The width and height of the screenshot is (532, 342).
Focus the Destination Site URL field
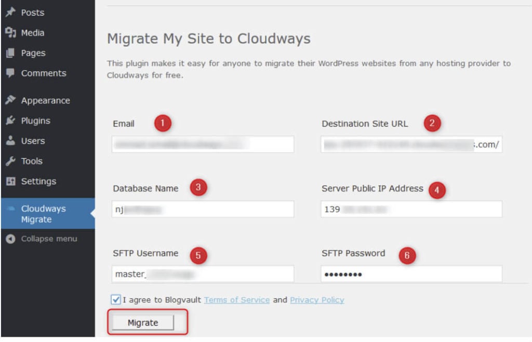[x=411, y=144]
